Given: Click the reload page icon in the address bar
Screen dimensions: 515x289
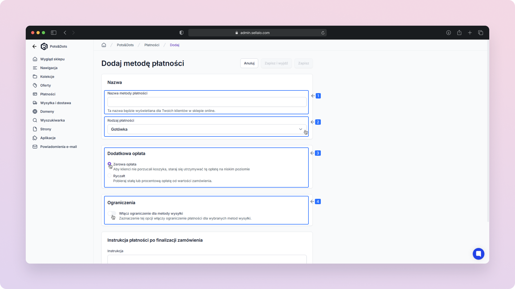Looking at the screenshot, I should point(323,33).
